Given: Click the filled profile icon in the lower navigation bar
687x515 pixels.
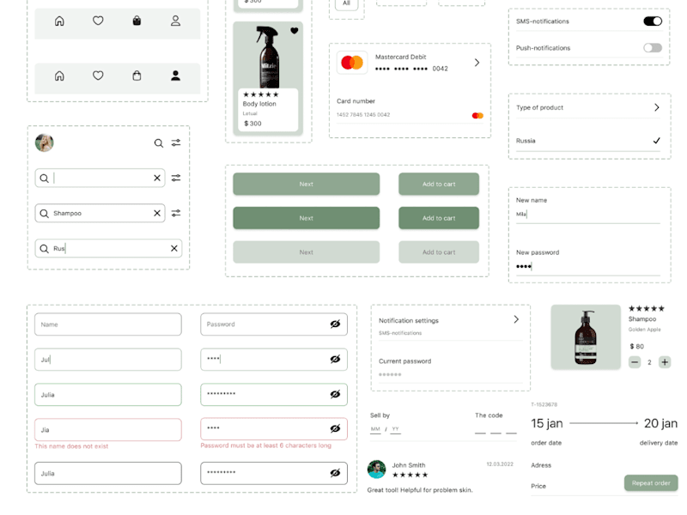Looking at the screenshot, I should pos(176,76).
